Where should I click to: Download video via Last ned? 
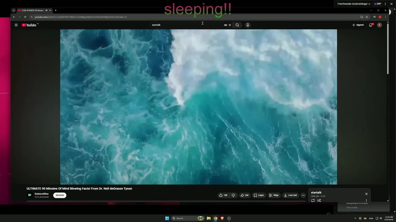click(290, 195)
